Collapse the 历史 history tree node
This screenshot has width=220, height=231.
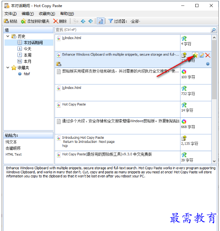pyautogui.click(x=8, y=36)
